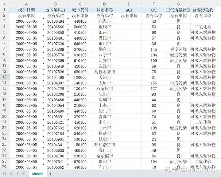This screenshot has height=178, width=221.
Task: Click the 城市代码 header cell
Action: (80, 10)
